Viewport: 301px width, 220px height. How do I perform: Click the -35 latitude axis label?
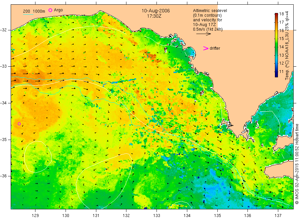tap(3, 139)
